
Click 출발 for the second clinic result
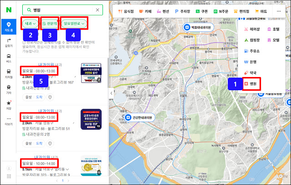point(29,144)
